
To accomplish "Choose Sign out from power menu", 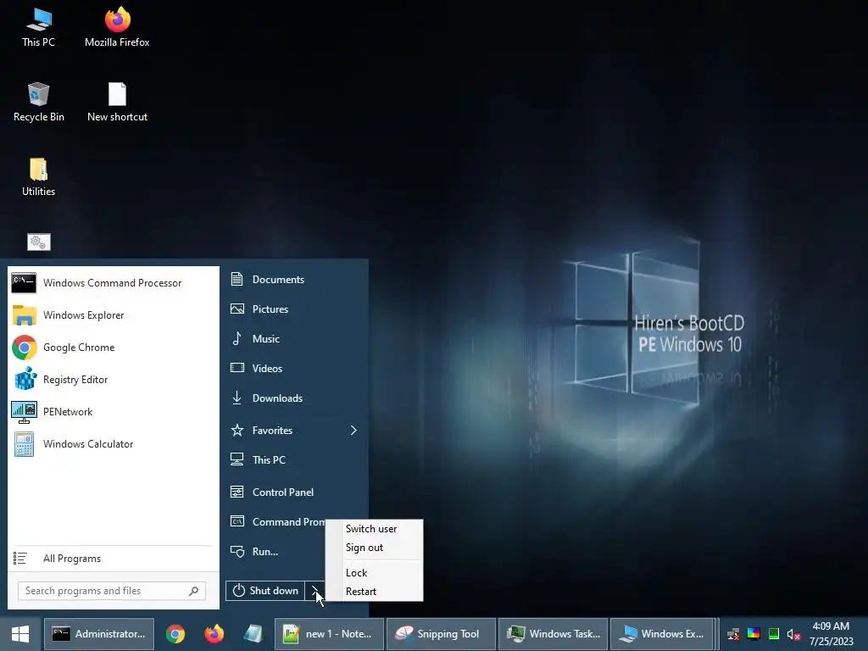I will pyautogui.click(x=374, y=548).
